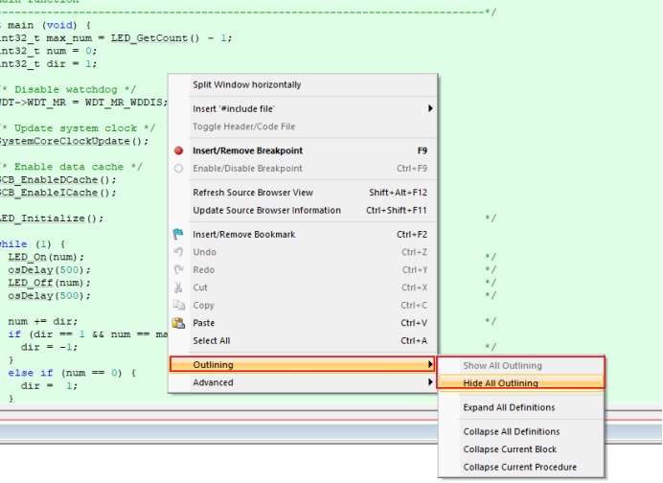Select Split Window horizontally
Viewport: 663px width, 483px height.
coord(246,85)
